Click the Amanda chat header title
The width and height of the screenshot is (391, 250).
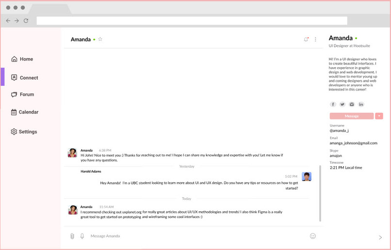pos(81,39)
